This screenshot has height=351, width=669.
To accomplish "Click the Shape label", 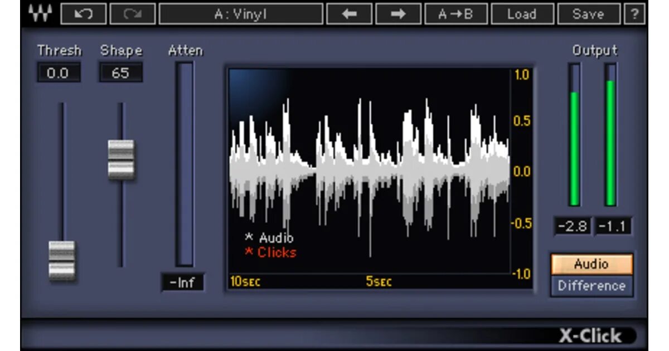I will (x=121, y=51).
